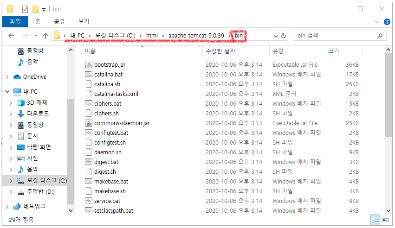Select the digest.sh file name

[105, 171]
